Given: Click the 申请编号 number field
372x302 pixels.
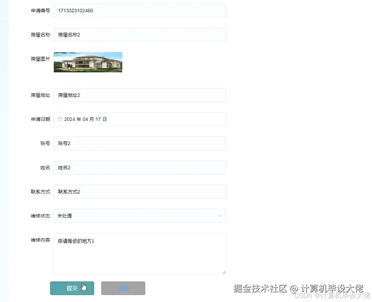Looking at the screenshot, I should [x=140, y=10].
